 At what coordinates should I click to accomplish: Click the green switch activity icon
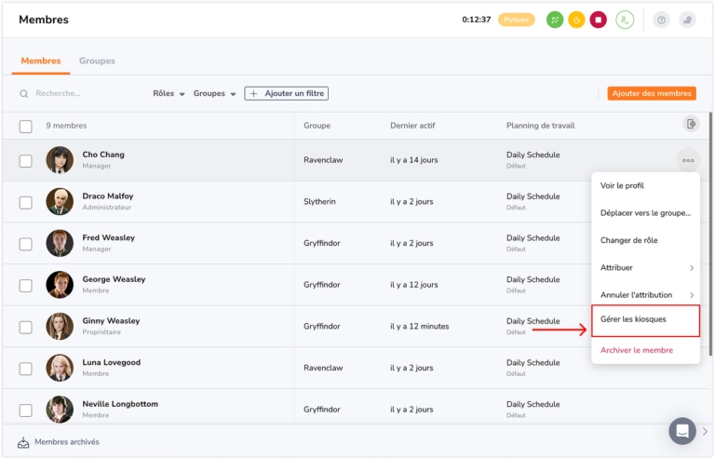pos(555,20)
